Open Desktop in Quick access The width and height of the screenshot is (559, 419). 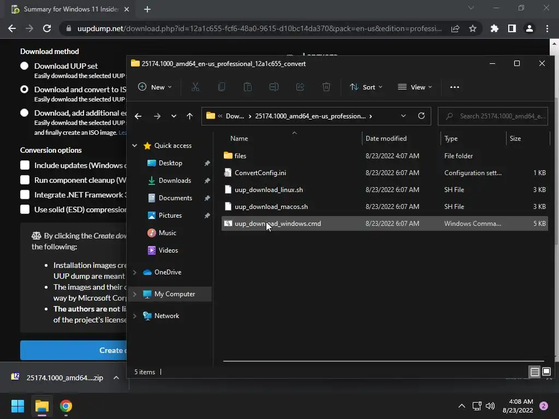pos(170,163)
